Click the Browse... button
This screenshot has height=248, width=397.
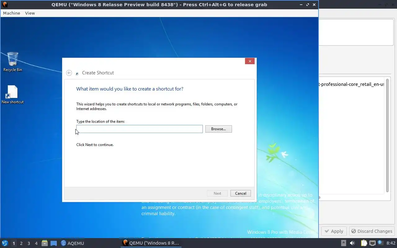click(218, 129)
